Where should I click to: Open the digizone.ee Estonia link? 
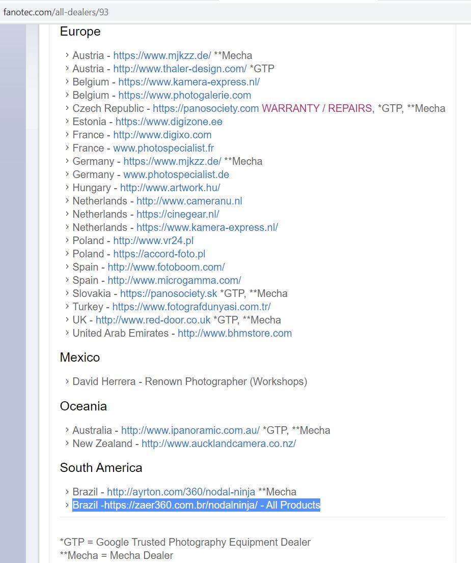click(169, 122)
